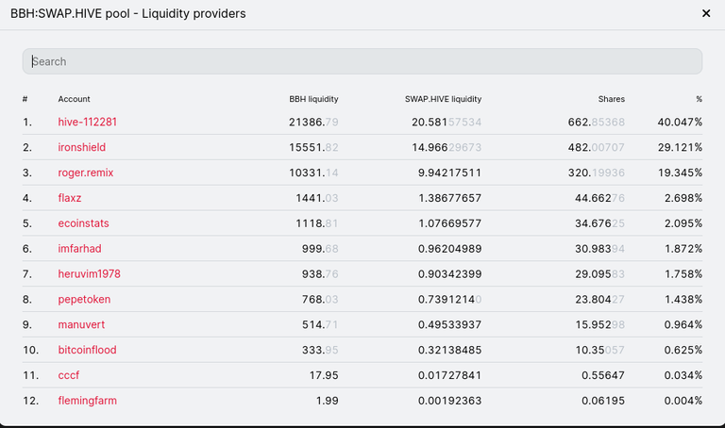Open manuvert account link

click(81, 324)
